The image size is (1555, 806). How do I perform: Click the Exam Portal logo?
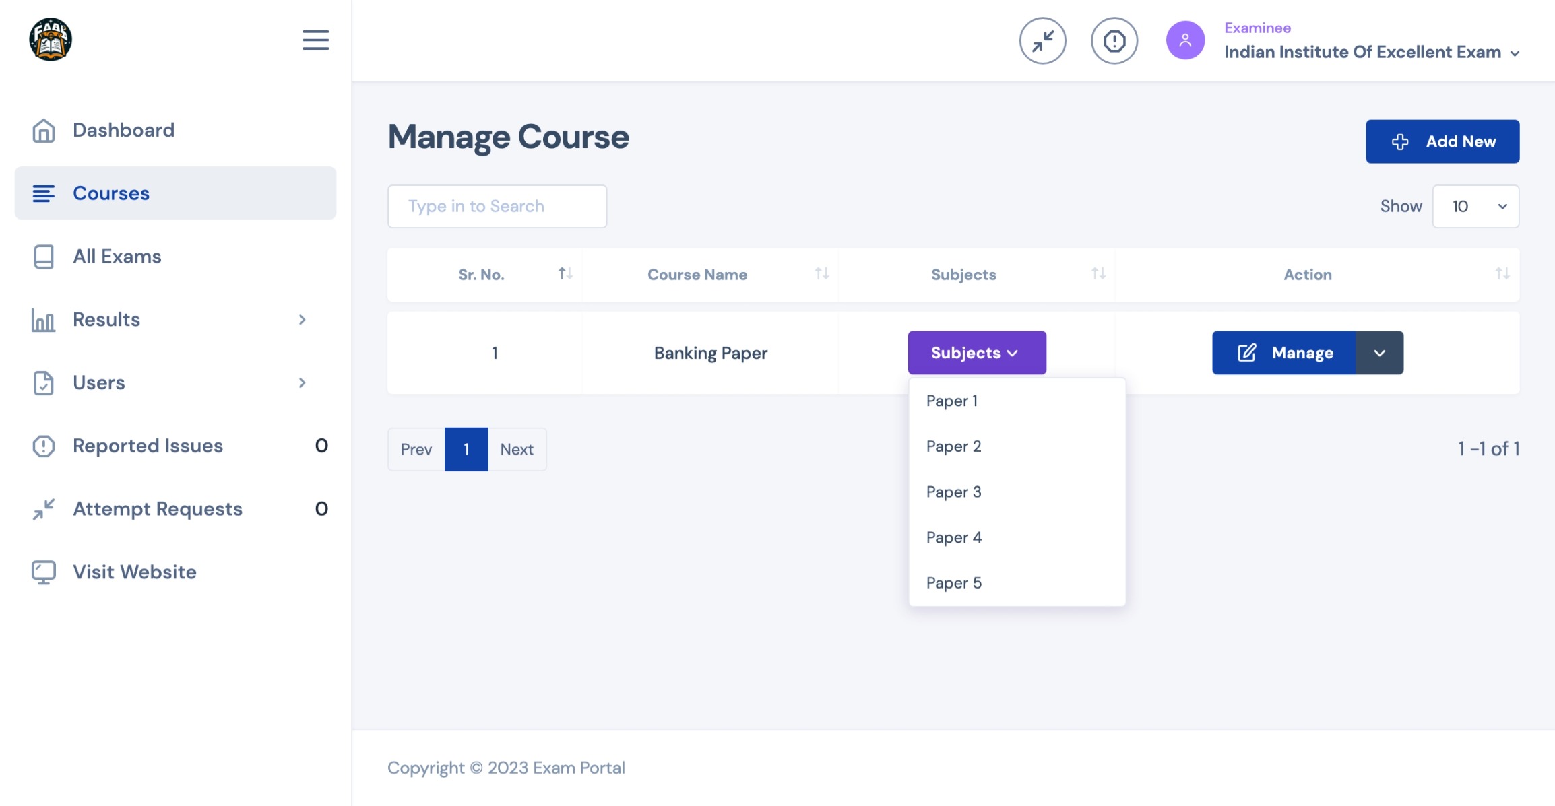tap(51, 39)
